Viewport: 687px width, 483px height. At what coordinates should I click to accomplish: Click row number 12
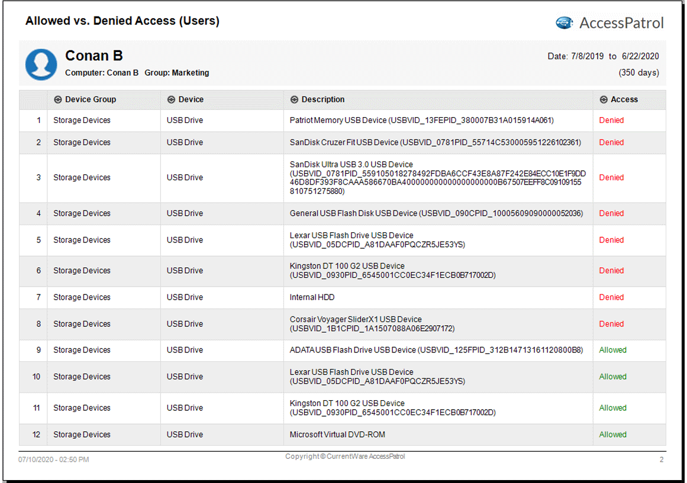pyautogui.click(x=36, y=435)
